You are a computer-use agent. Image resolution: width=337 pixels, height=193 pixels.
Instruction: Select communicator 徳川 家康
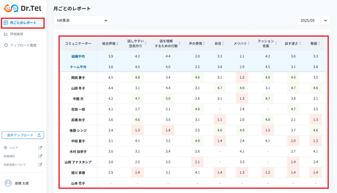(78, 173)
